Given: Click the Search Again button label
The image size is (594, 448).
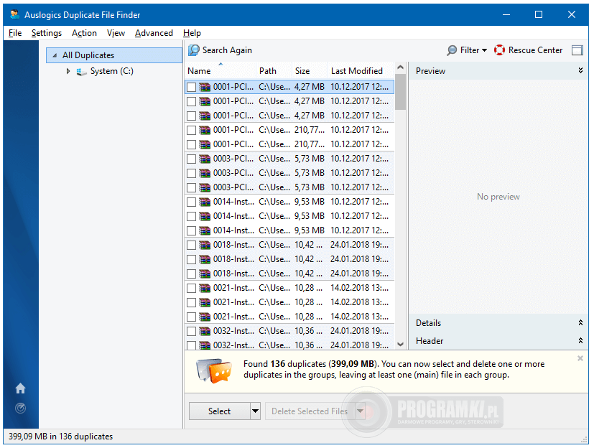Looking at the screenshot, I should coord(227,50).
